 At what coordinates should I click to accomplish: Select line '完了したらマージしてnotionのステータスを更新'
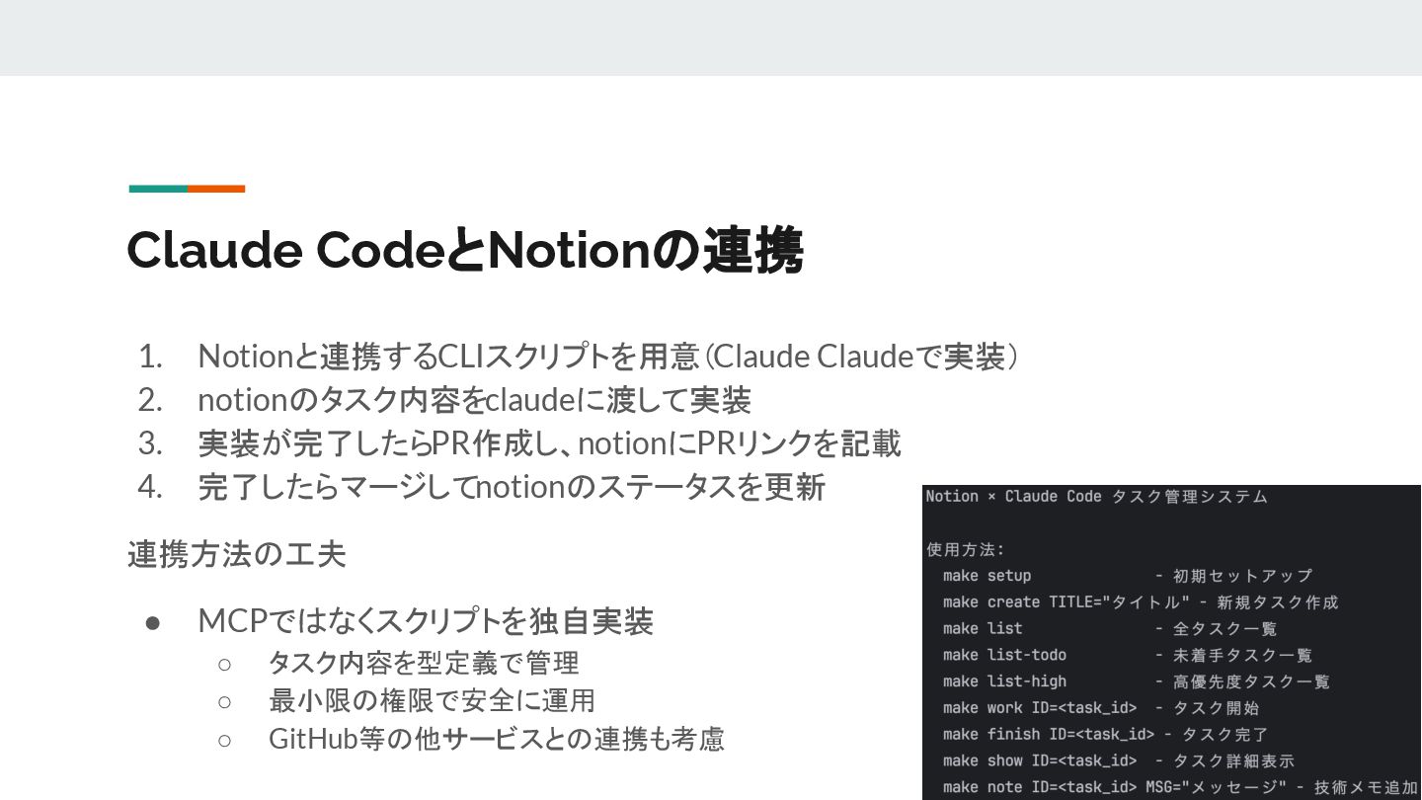point(512,487)
